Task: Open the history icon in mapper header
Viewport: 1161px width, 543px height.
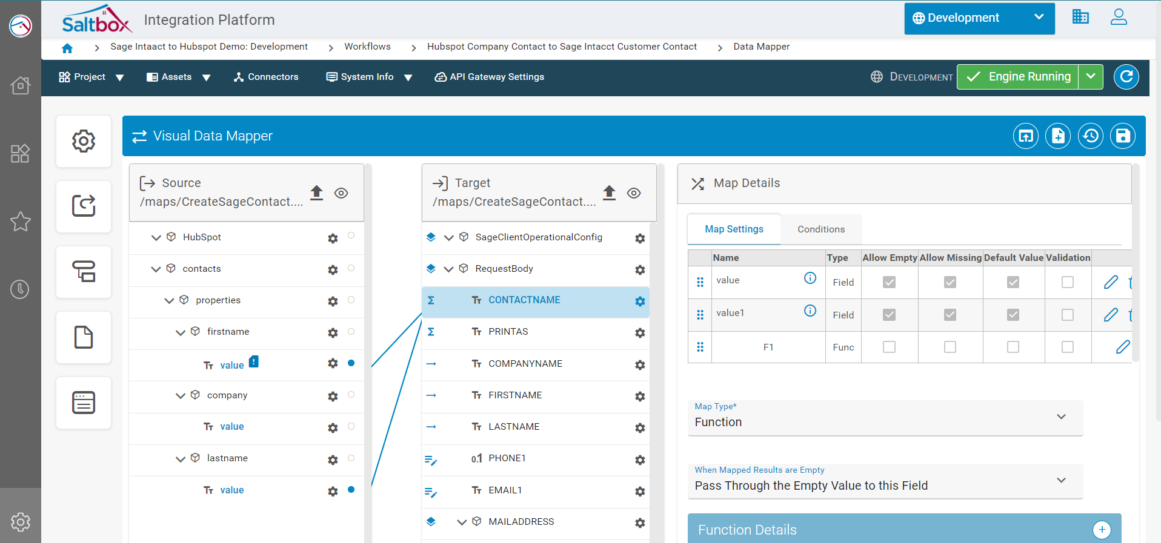Action: coord(1090,136)
